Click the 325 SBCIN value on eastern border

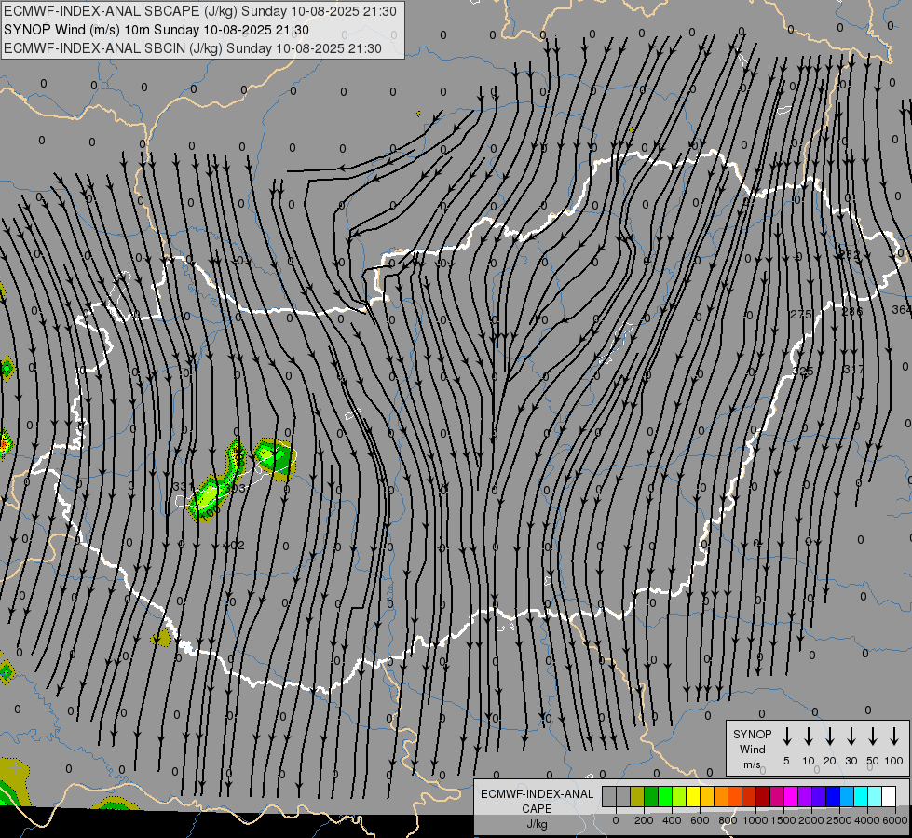click(803, 371)
